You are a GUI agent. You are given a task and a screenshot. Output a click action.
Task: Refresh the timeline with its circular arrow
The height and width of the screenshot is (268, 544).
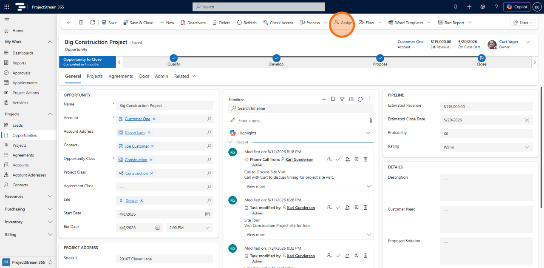(360, 99)
